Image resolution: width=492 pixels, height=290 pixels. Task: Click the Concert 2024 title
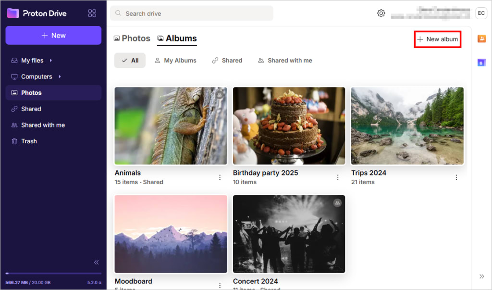tap(256, 281)
